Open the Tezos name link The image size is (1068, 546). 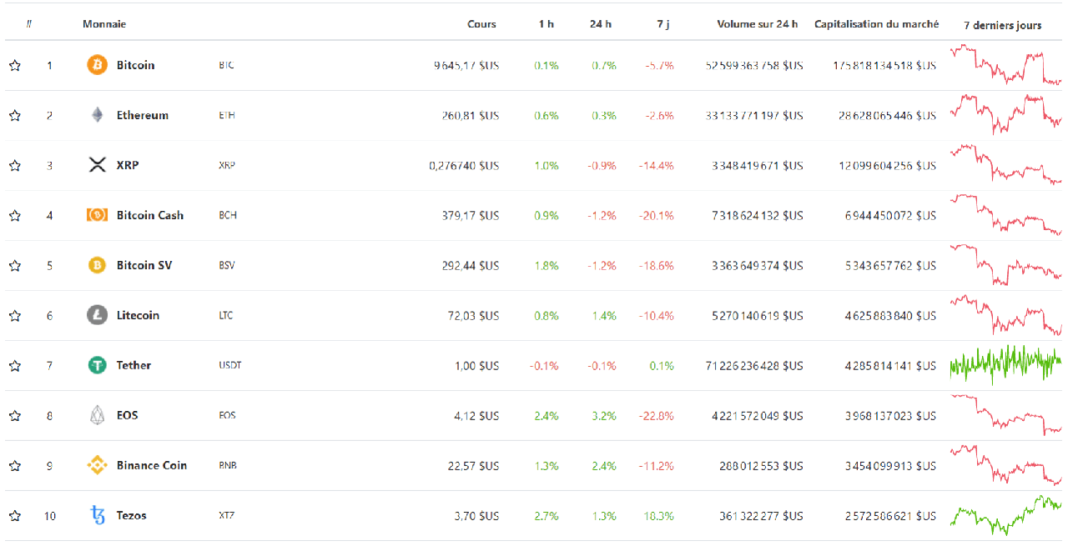(x=132, y=515)
